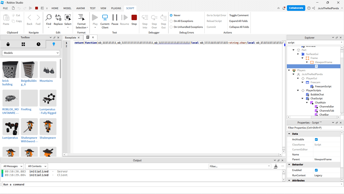Open the TEST ribbon tab

(93, 8)
